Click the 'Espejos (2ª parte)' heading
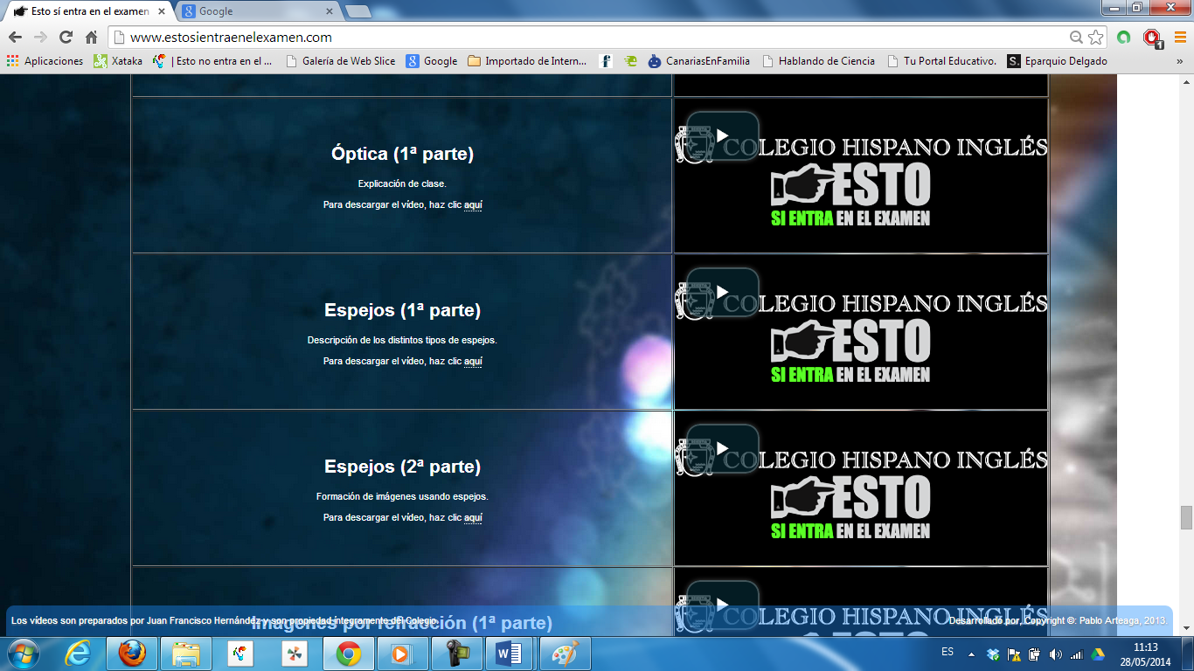The image size is (1194, 671). (x=402, y=467)
